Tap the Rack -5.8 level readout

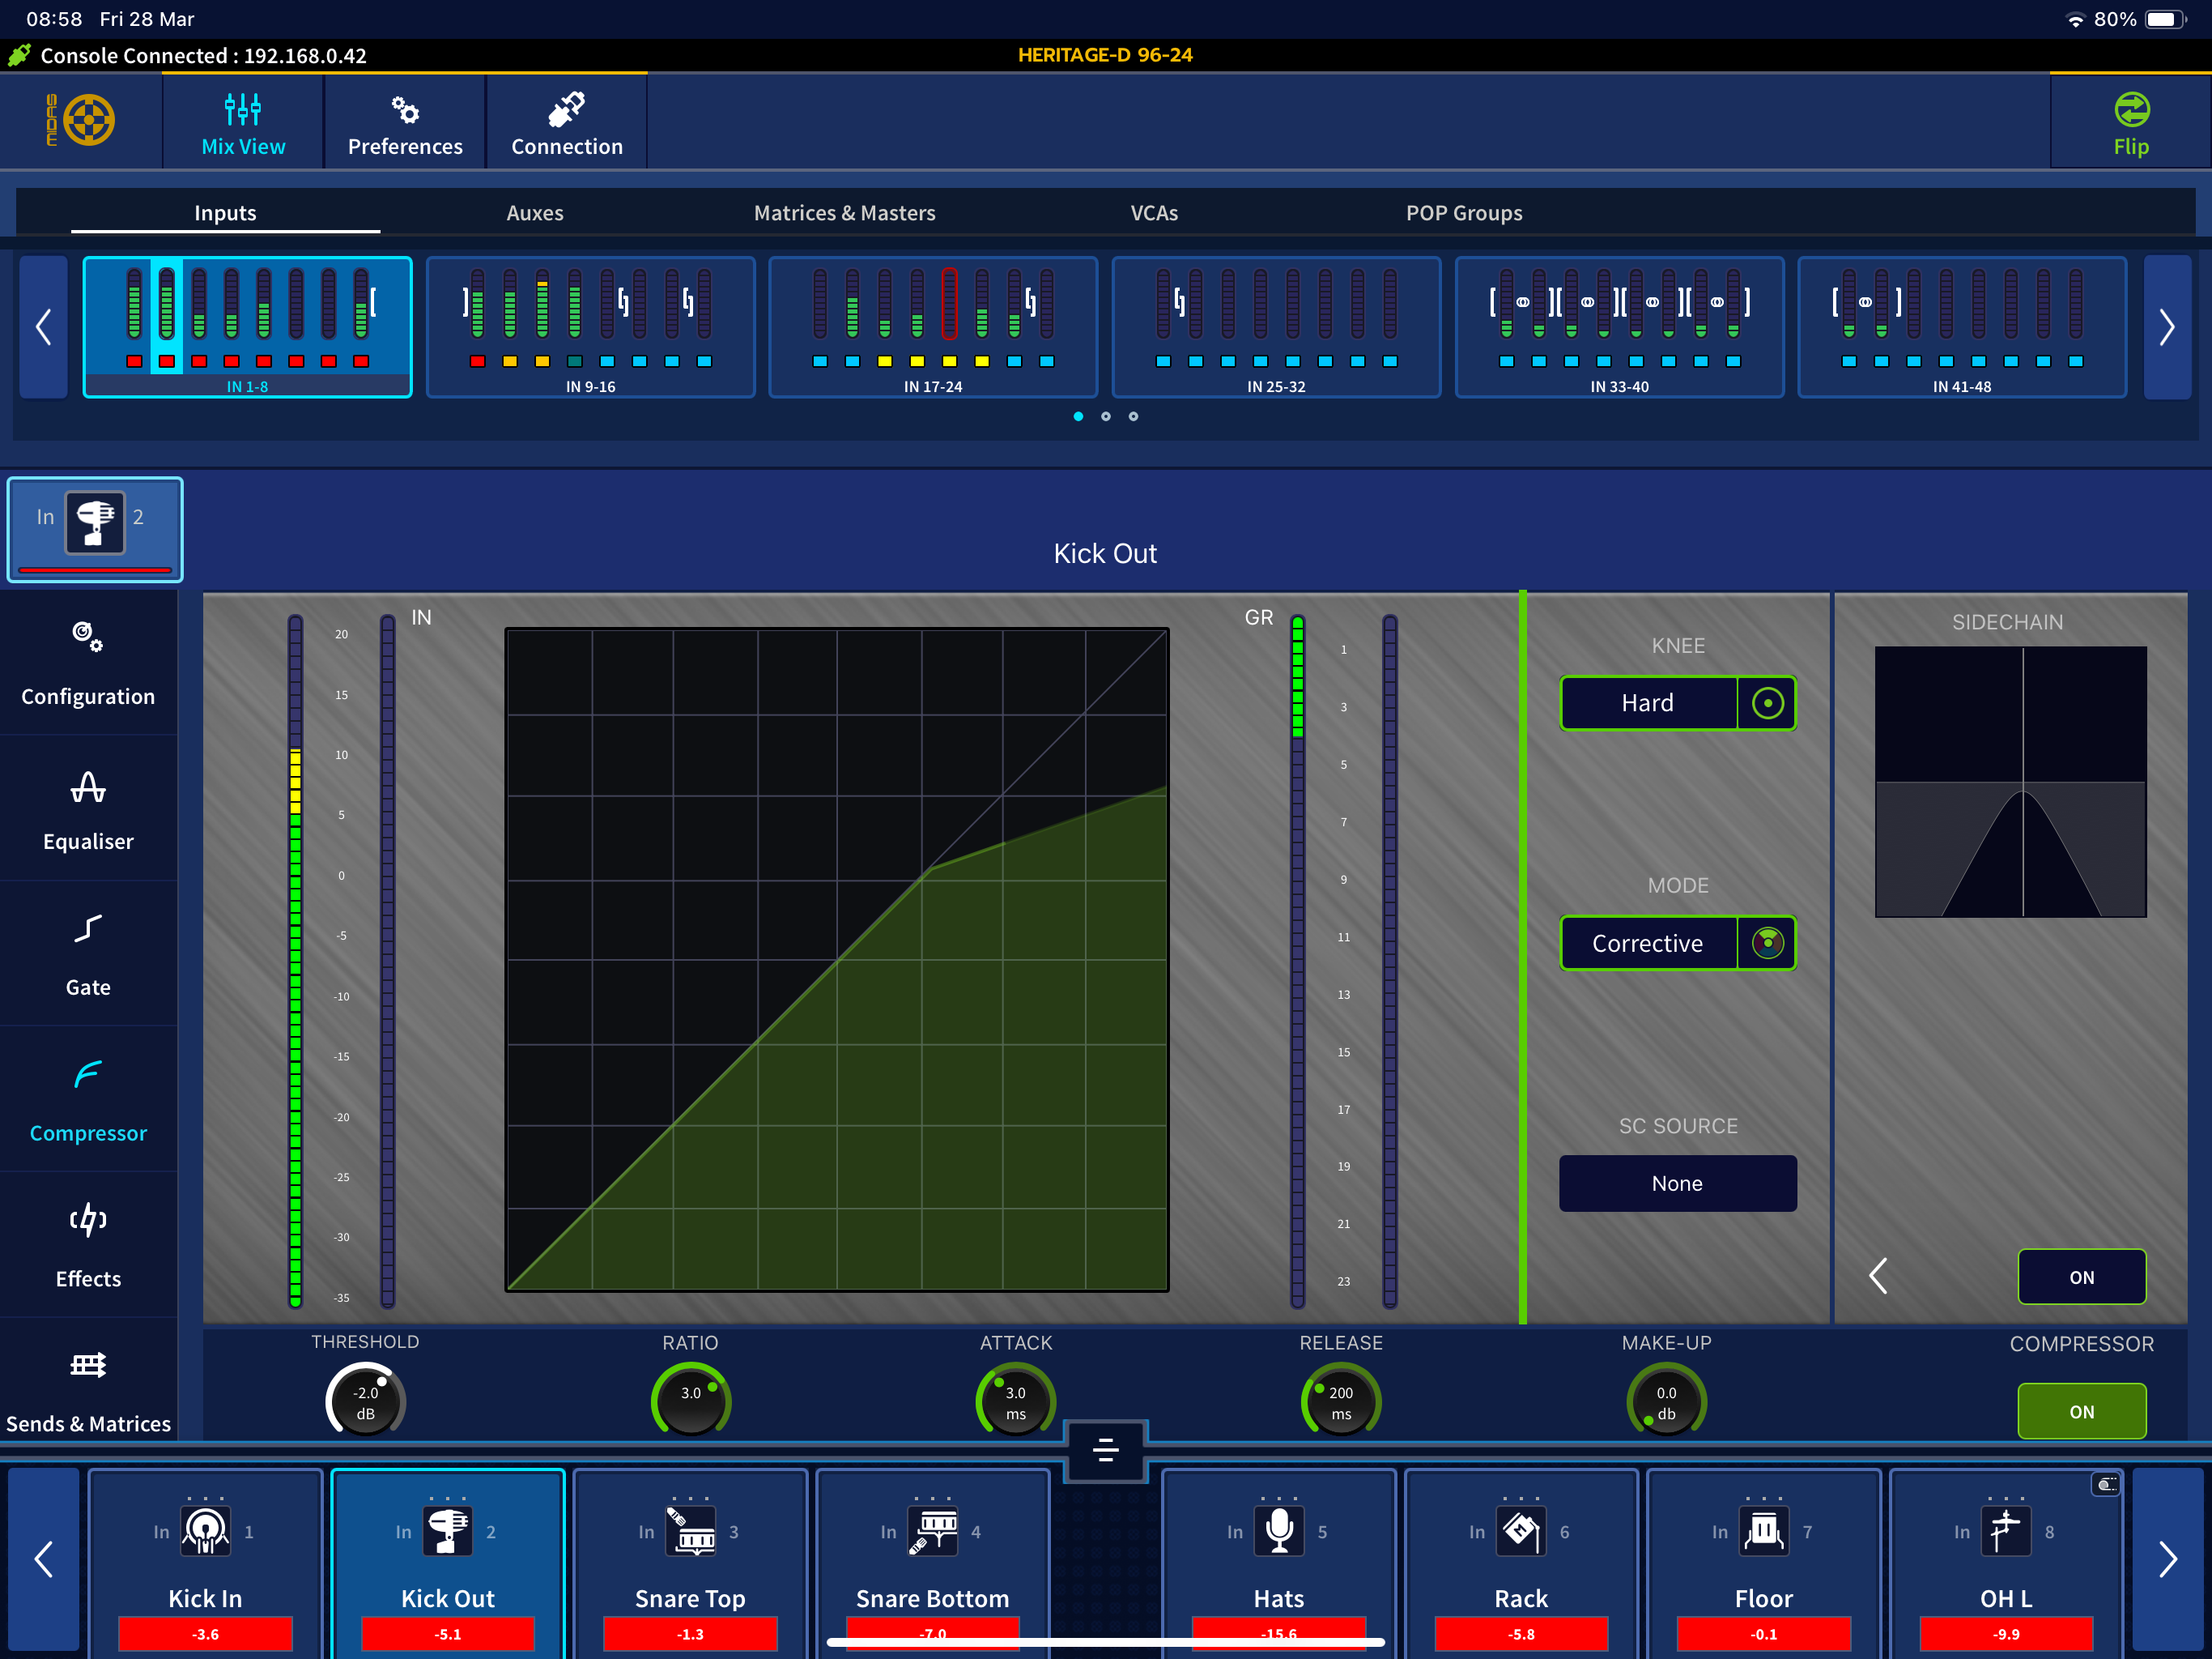tap(1521, 1634)
